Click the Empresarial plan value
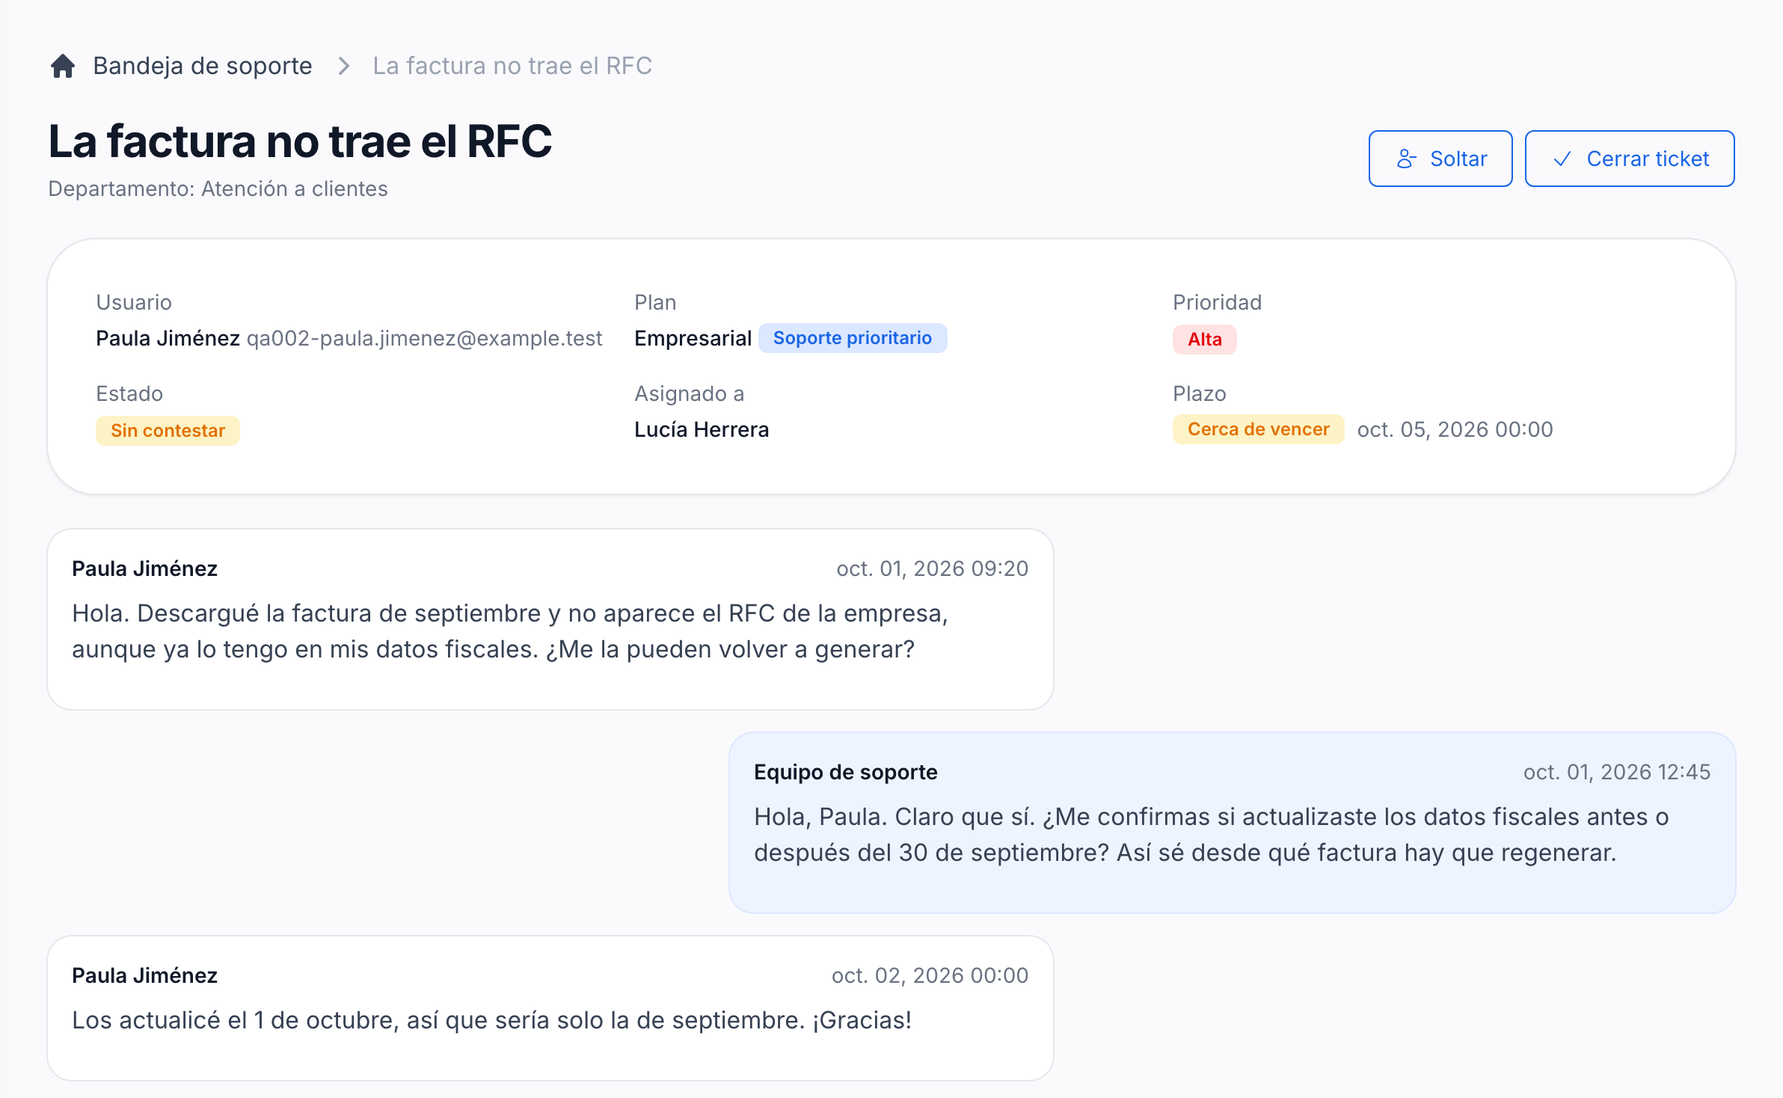This screenshot has width=1783, height=1098. (693, 338)
